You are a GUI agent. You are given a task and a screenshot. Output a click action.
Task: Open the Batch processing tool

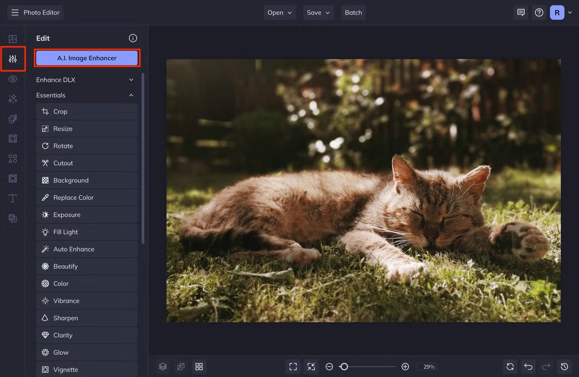(x=353, y=13)
